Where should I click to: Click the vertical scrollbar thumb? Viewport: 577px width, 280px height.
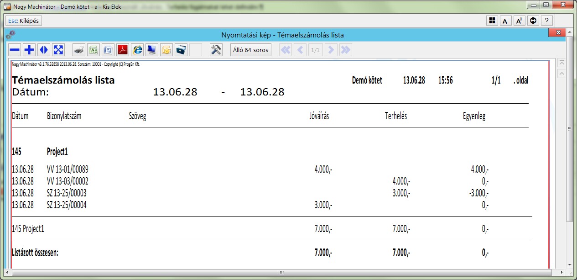click(x=569, y=129)
